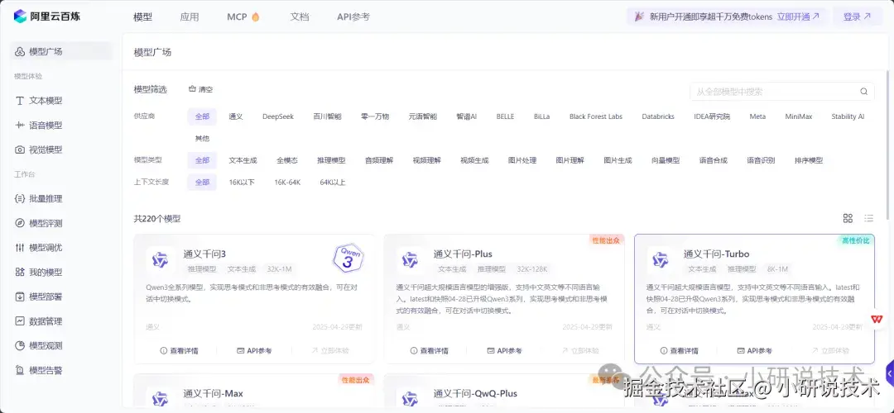Click the model search input field

pyautogui.click(x=781, y=92)
